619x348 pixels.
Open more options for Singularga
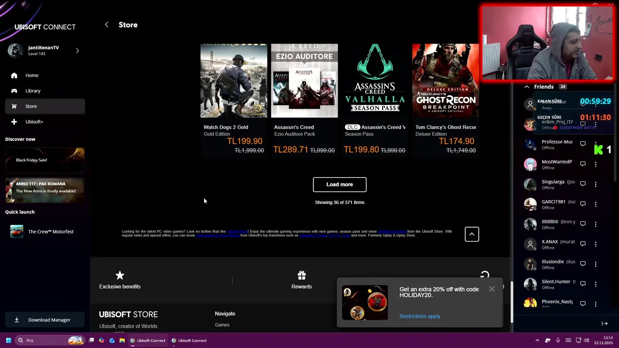tap(595, 184)
